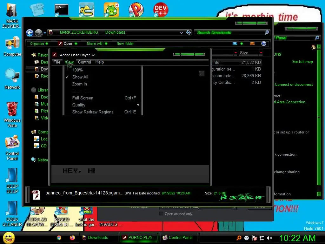Screen dimensions: 325x244
Task: Launch the red P application shortcut
Action: click(136, 10)
